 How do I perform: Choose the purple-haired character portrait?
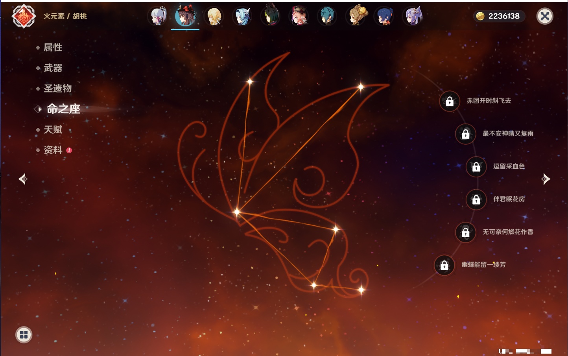pyautogui.click(x=413, y=17)
